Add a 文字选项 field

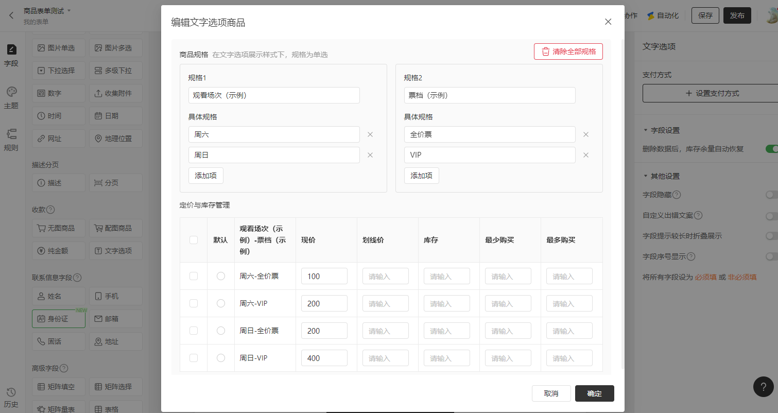116,251
